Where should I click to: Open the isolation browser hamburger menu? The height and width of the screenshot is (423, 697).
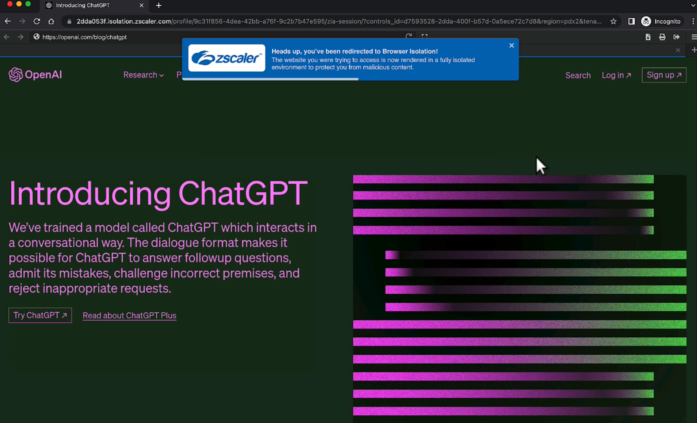pos(694,37)
